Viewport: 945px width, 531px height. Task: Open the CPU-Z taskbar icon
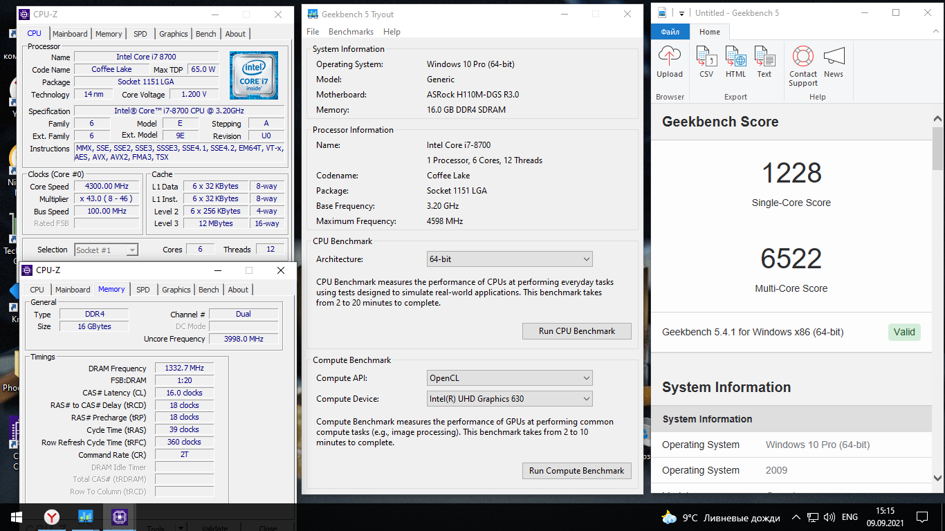[x=120, y=516]
